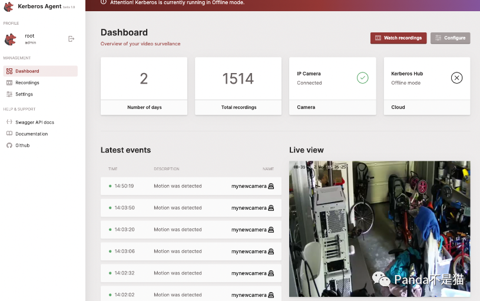480x301 pixels.
Task: Click the Live view camera feed
Action: pyautogui.click(x=380, y=229)
